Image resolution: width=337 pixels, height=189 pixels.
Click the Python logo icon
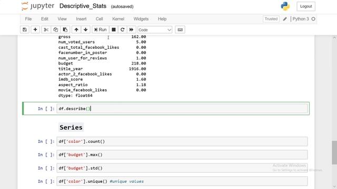click(285, 6)
